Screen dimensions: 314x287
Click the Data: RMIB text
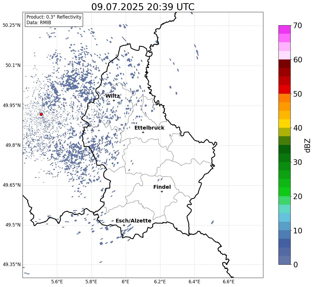coord(39,23)
